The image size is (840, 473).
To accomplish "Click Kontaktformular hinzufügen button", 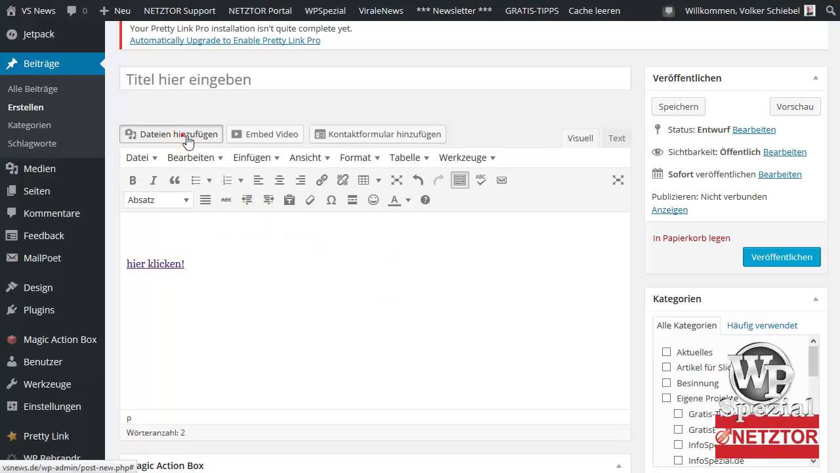I will [x=378, y=134].
